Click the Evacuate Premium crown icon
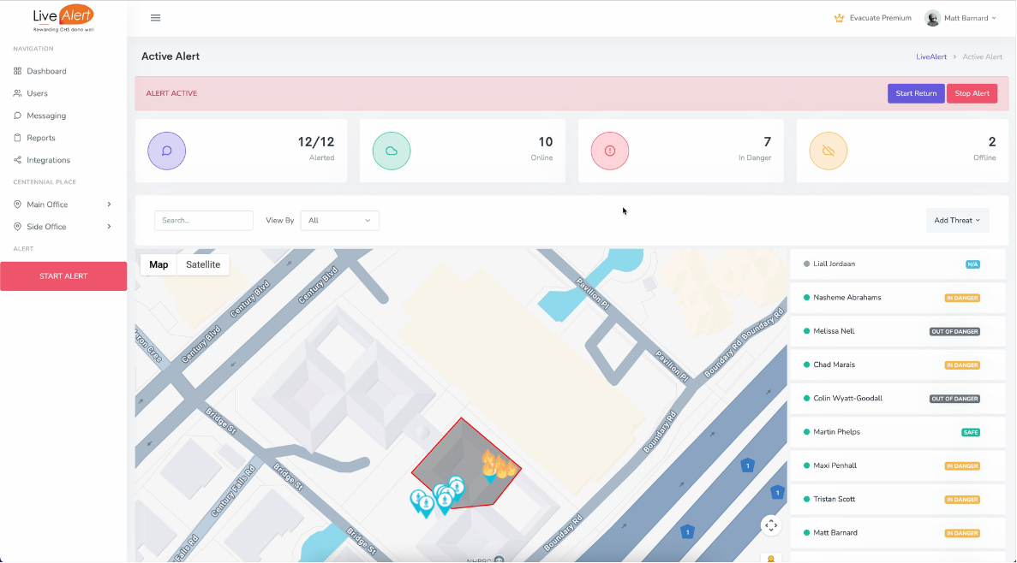Viewport: 1017px width, 563px height. (x=839, y=18)
